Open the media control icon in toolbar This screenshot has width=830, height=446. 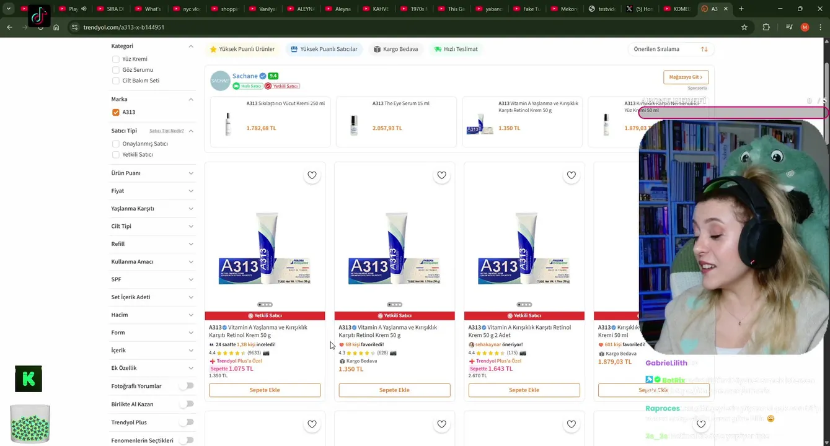coord(789,27)
